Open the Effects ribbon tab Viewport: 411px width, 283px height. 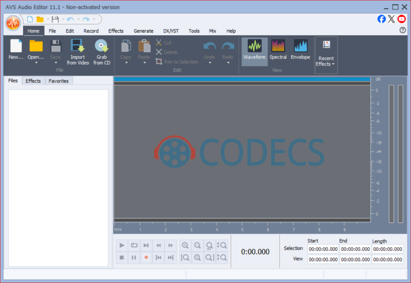pos(116,31)
